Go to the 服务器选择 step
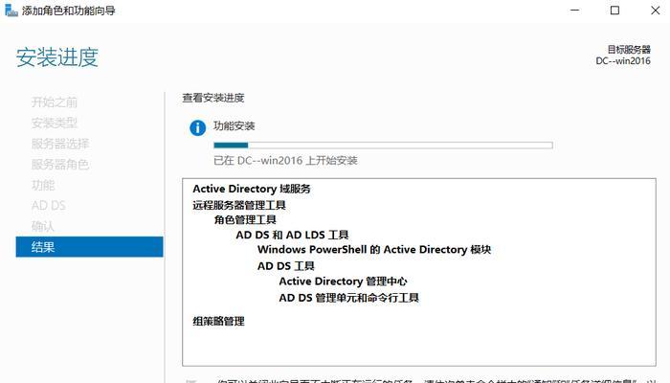The height and width of the screenshot is (383, 670). (60, 144)
